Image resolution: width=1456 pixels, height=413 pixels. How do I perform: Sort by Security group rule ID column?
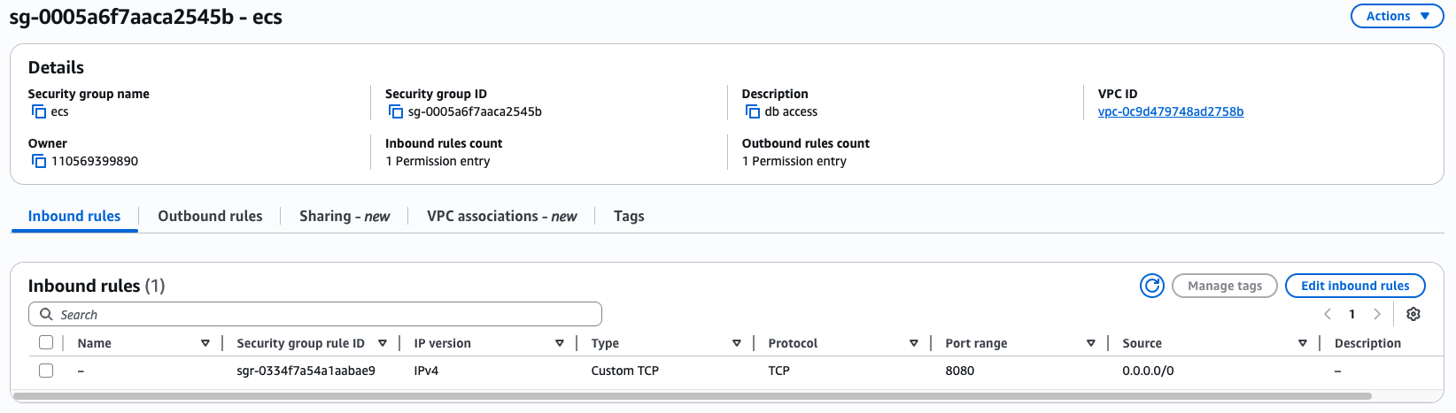click(x=383, y=343)
